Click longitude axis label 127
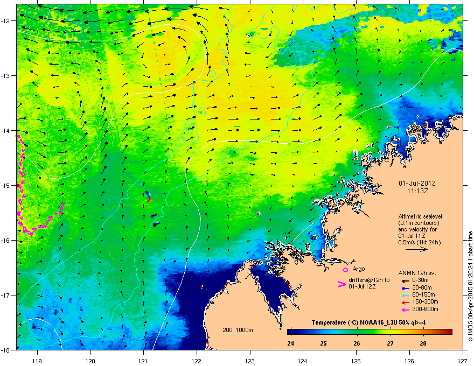The height and width of the screenshot is (366, 474). pyautogui.click(x=463, y=361)
